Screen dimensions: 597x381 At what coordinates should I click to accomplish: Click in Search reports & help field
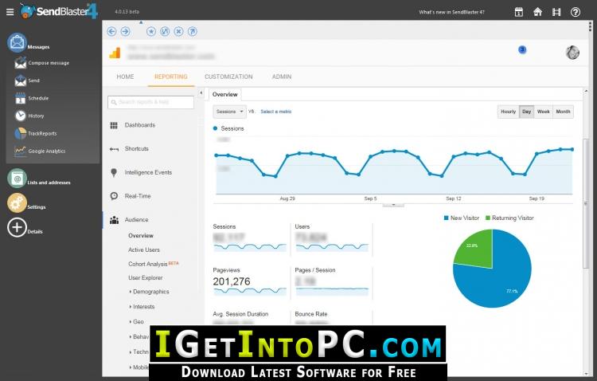click(x=150, y=102)
